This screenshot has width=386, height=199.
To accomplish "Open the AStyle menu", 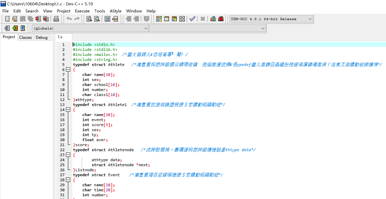I will [x=115, y=11].
